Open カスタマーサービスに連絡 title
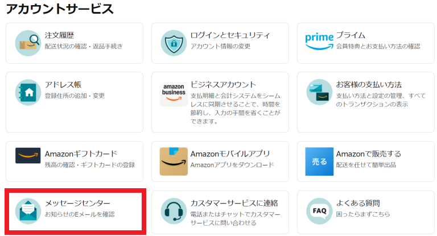 (x=234, y=203)
